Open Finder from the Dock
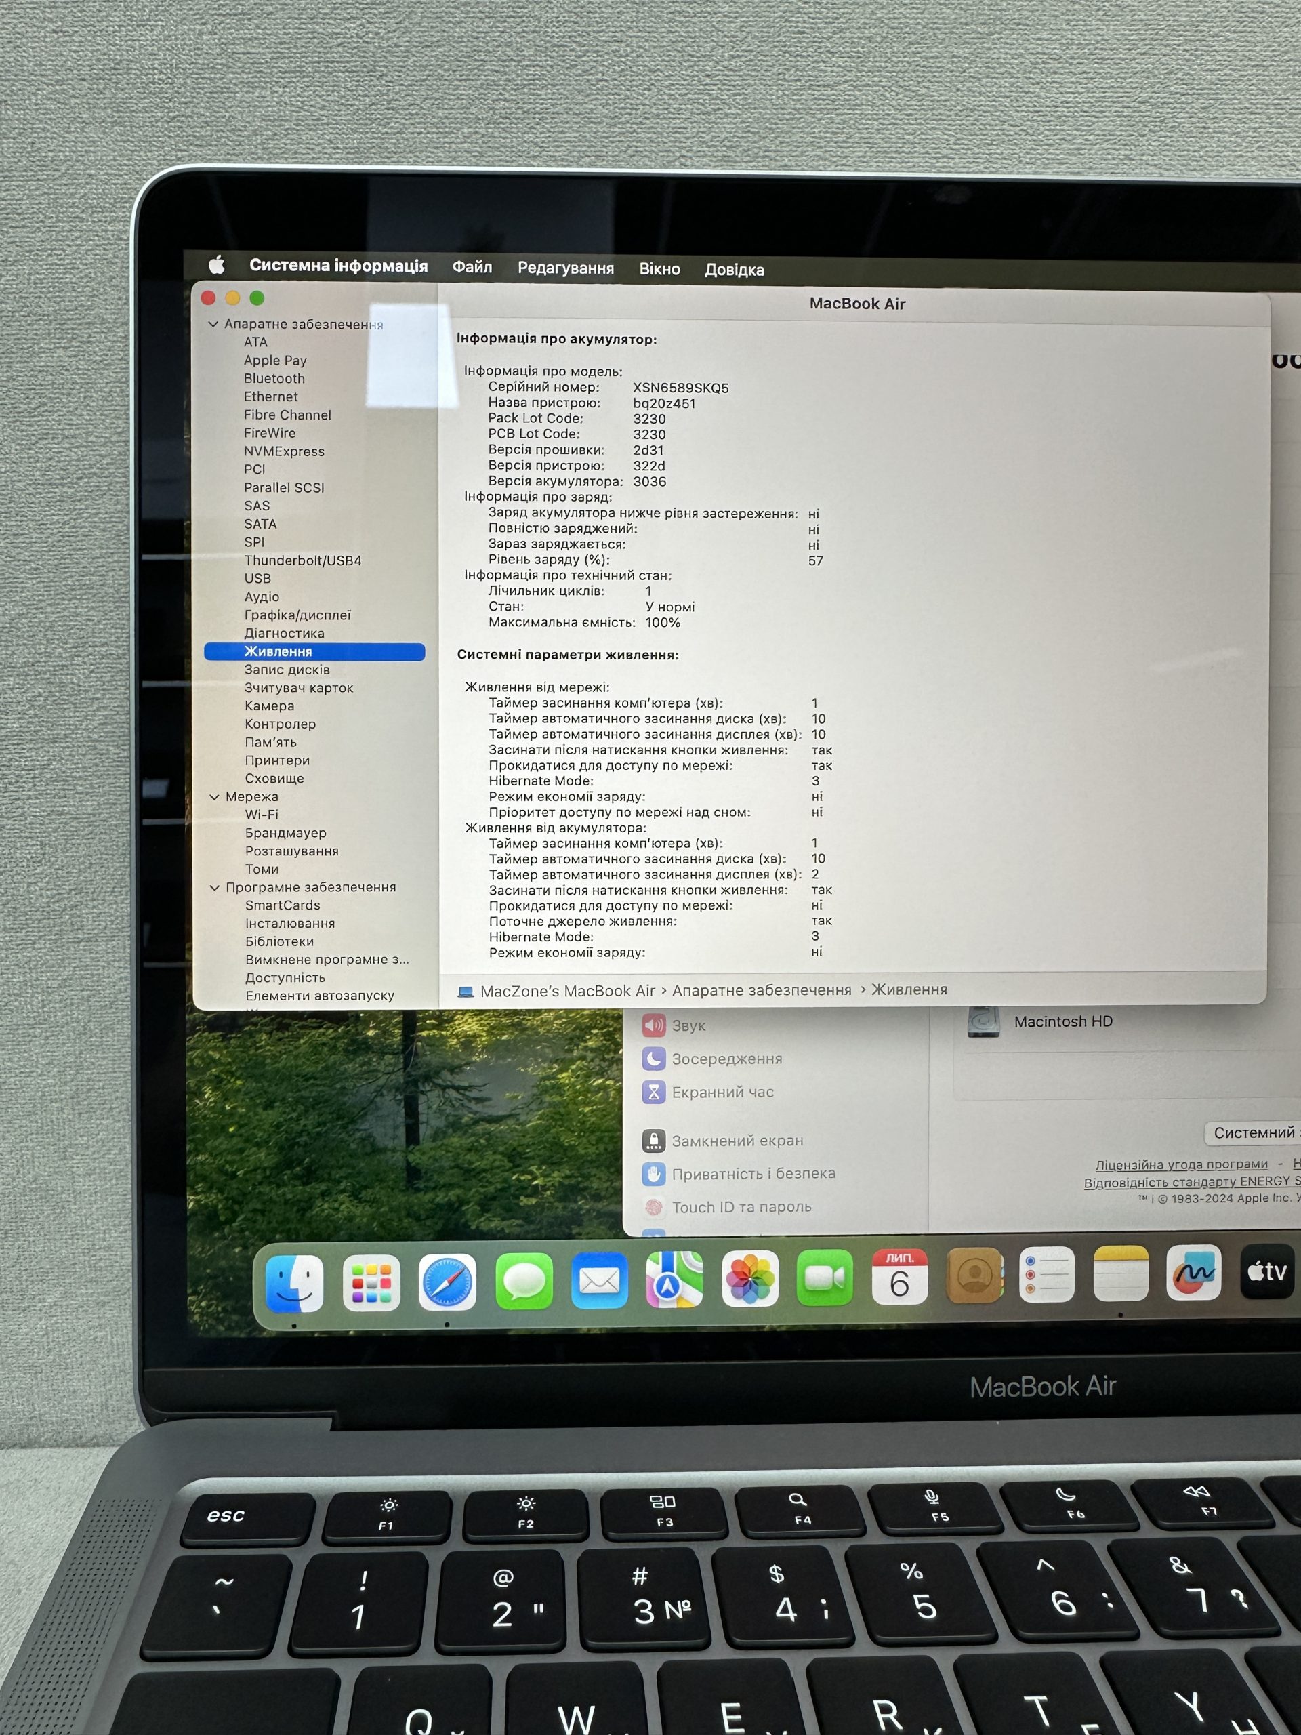The width and height of the screenshot is (1301, 1735). tap(295, 1284)
